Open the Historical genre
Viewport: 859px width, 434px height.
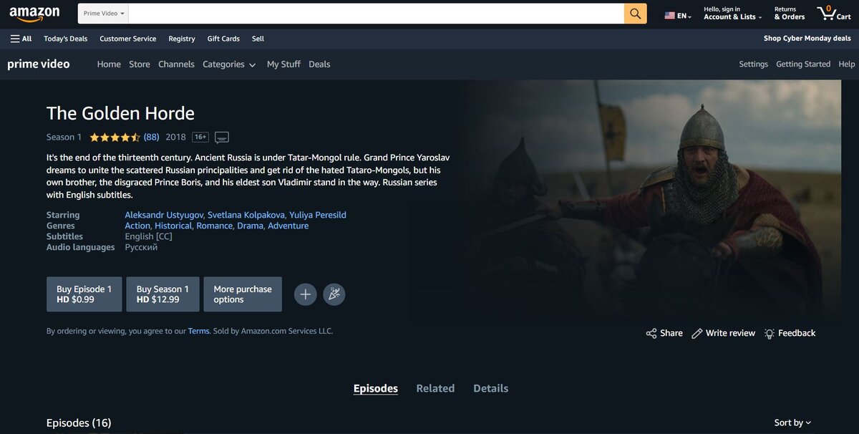click(x=173, y=226)
